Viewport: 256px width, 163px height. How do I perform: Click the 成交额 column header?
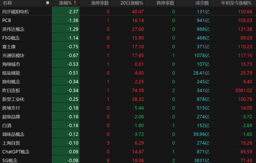(x=202, y=3)
